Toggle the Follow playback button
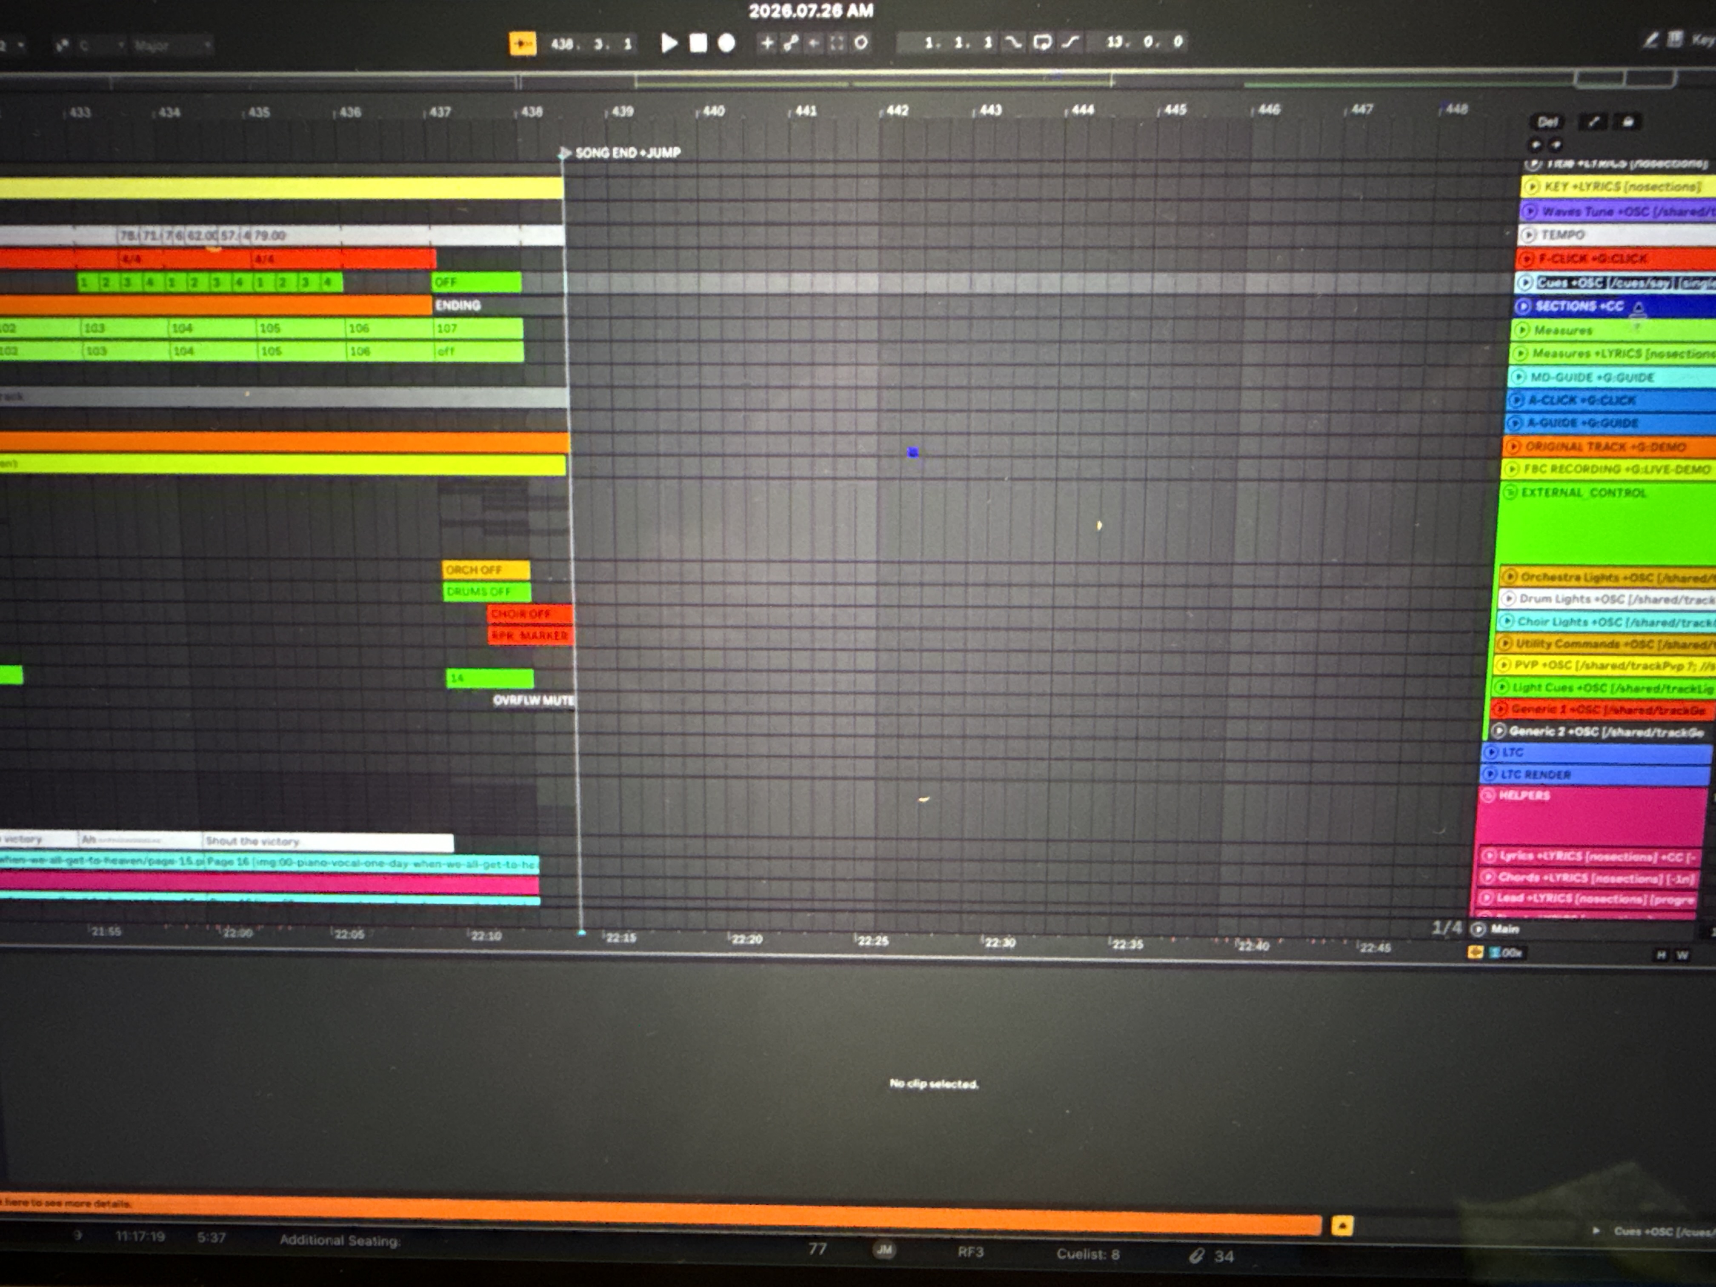 pos(522,43)
